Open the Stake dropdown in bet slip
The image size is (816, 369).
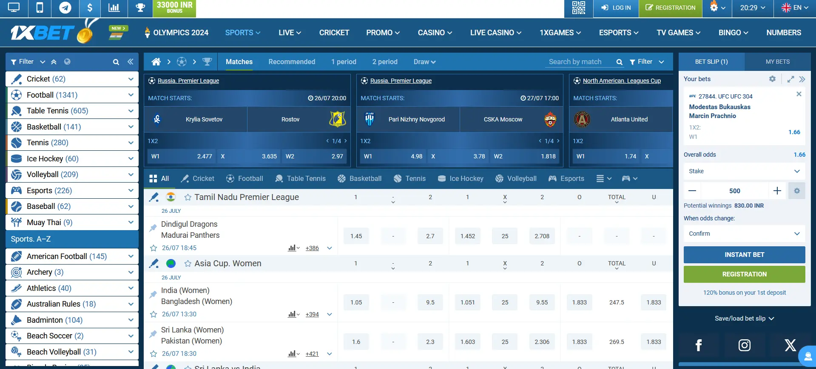(x=744, y=171)
